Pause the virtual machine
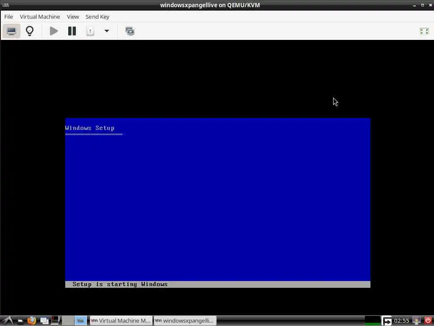This screenshot has height=326, width=434. pos(72,31)
